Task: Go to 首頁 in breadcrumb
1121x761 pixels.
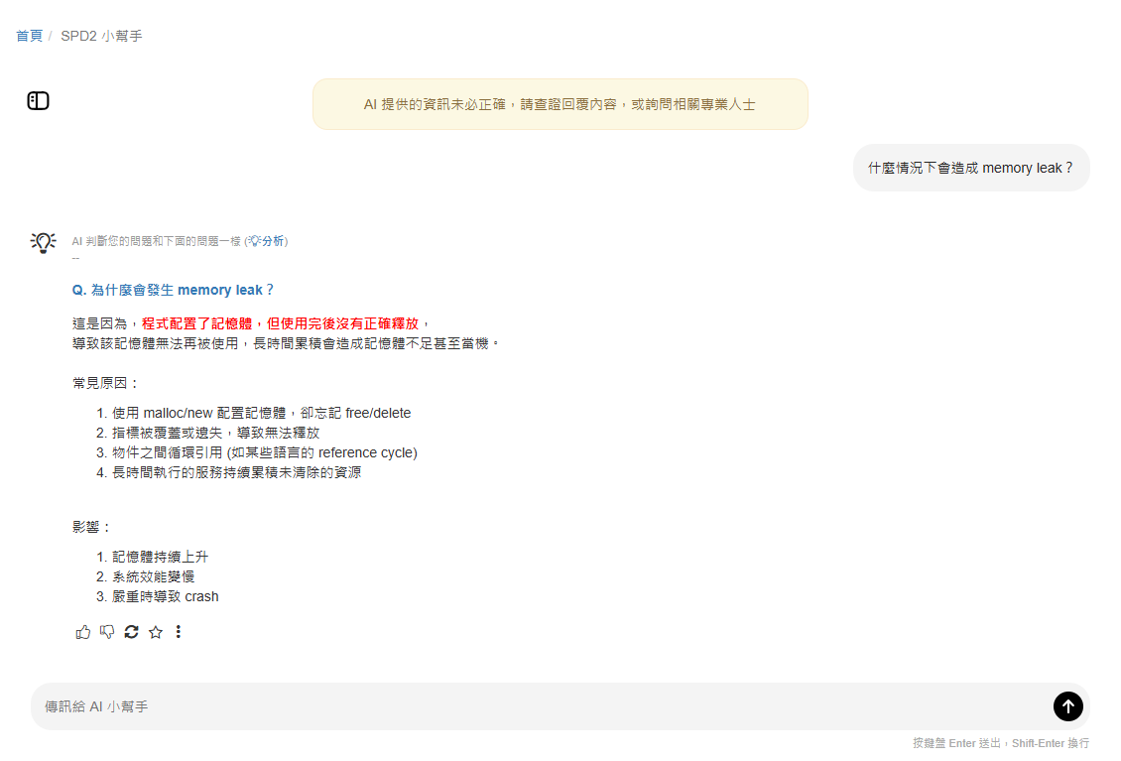Action: click(x=29, y=36)
